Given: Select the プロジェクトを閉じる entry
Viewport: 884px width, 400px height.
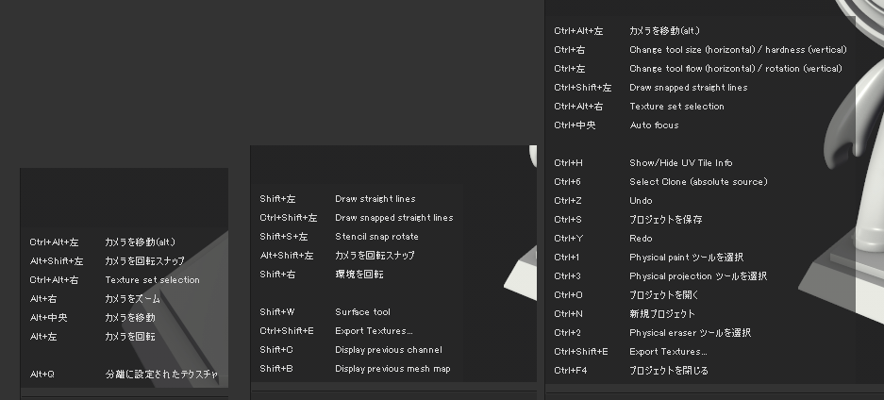Looking at the screenshot, I should (x=668, y=371).
